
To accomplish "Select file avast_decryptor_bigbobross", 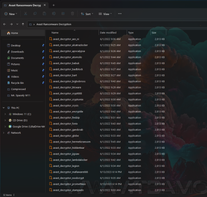I will [x=69, y=81].
